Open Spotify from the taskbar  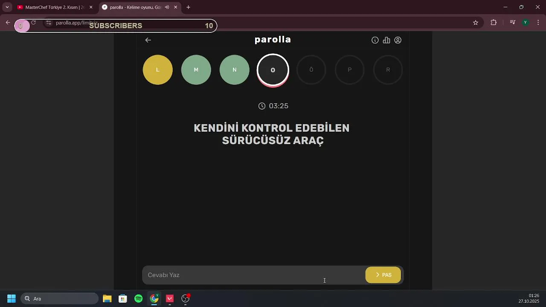click(x=139, y=298)
